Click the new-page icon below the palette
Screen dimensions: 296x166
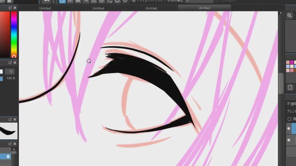(290, 87)
